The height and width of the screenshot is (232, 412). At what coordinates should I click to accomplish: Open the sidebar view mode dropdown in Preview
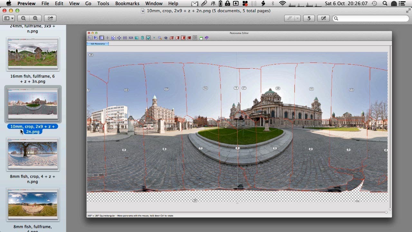click(x=8, y=18)
